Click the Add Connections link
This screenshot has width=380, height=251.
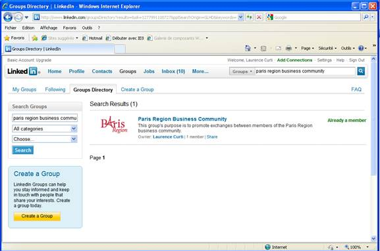point(294,60)
